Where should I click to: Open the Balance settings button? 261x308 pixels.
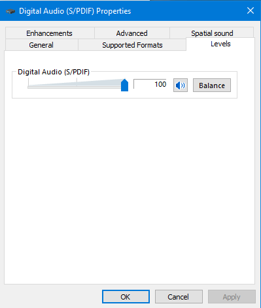212,85
